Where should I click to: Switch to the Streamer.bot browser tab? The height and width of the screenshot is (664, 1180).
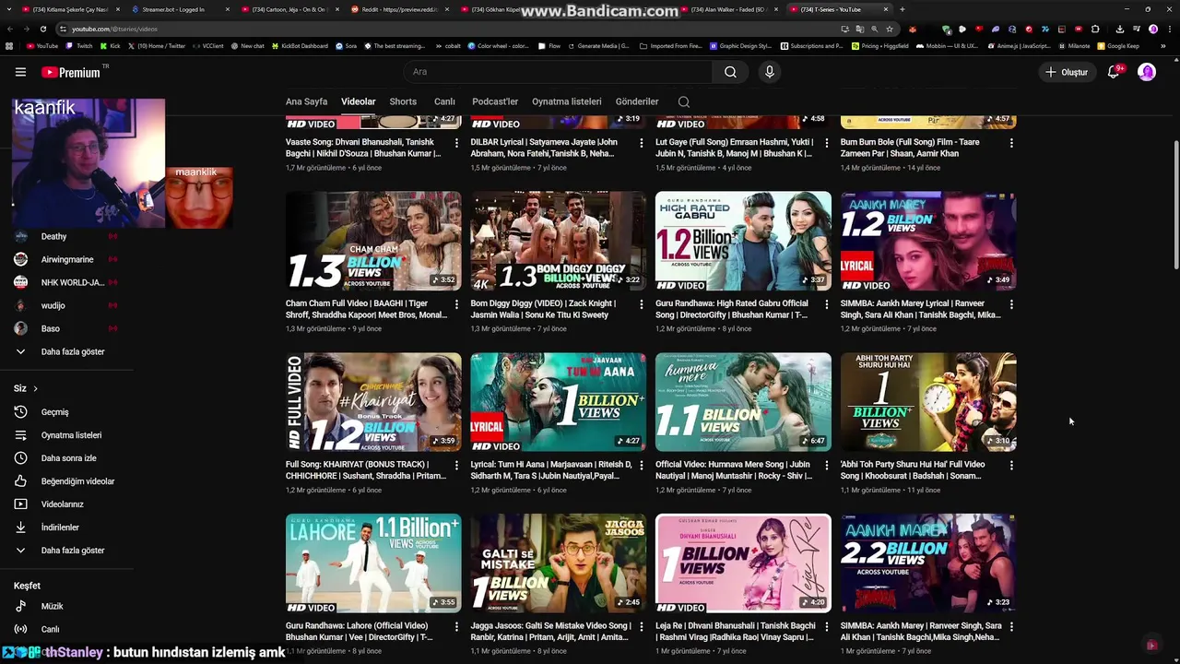point(178,9)
